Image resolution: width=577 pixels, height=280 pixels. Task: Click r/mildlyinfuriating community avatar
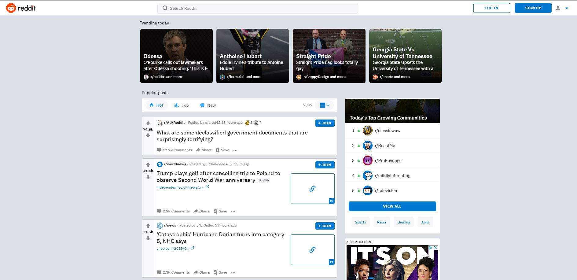coord(367,175)
